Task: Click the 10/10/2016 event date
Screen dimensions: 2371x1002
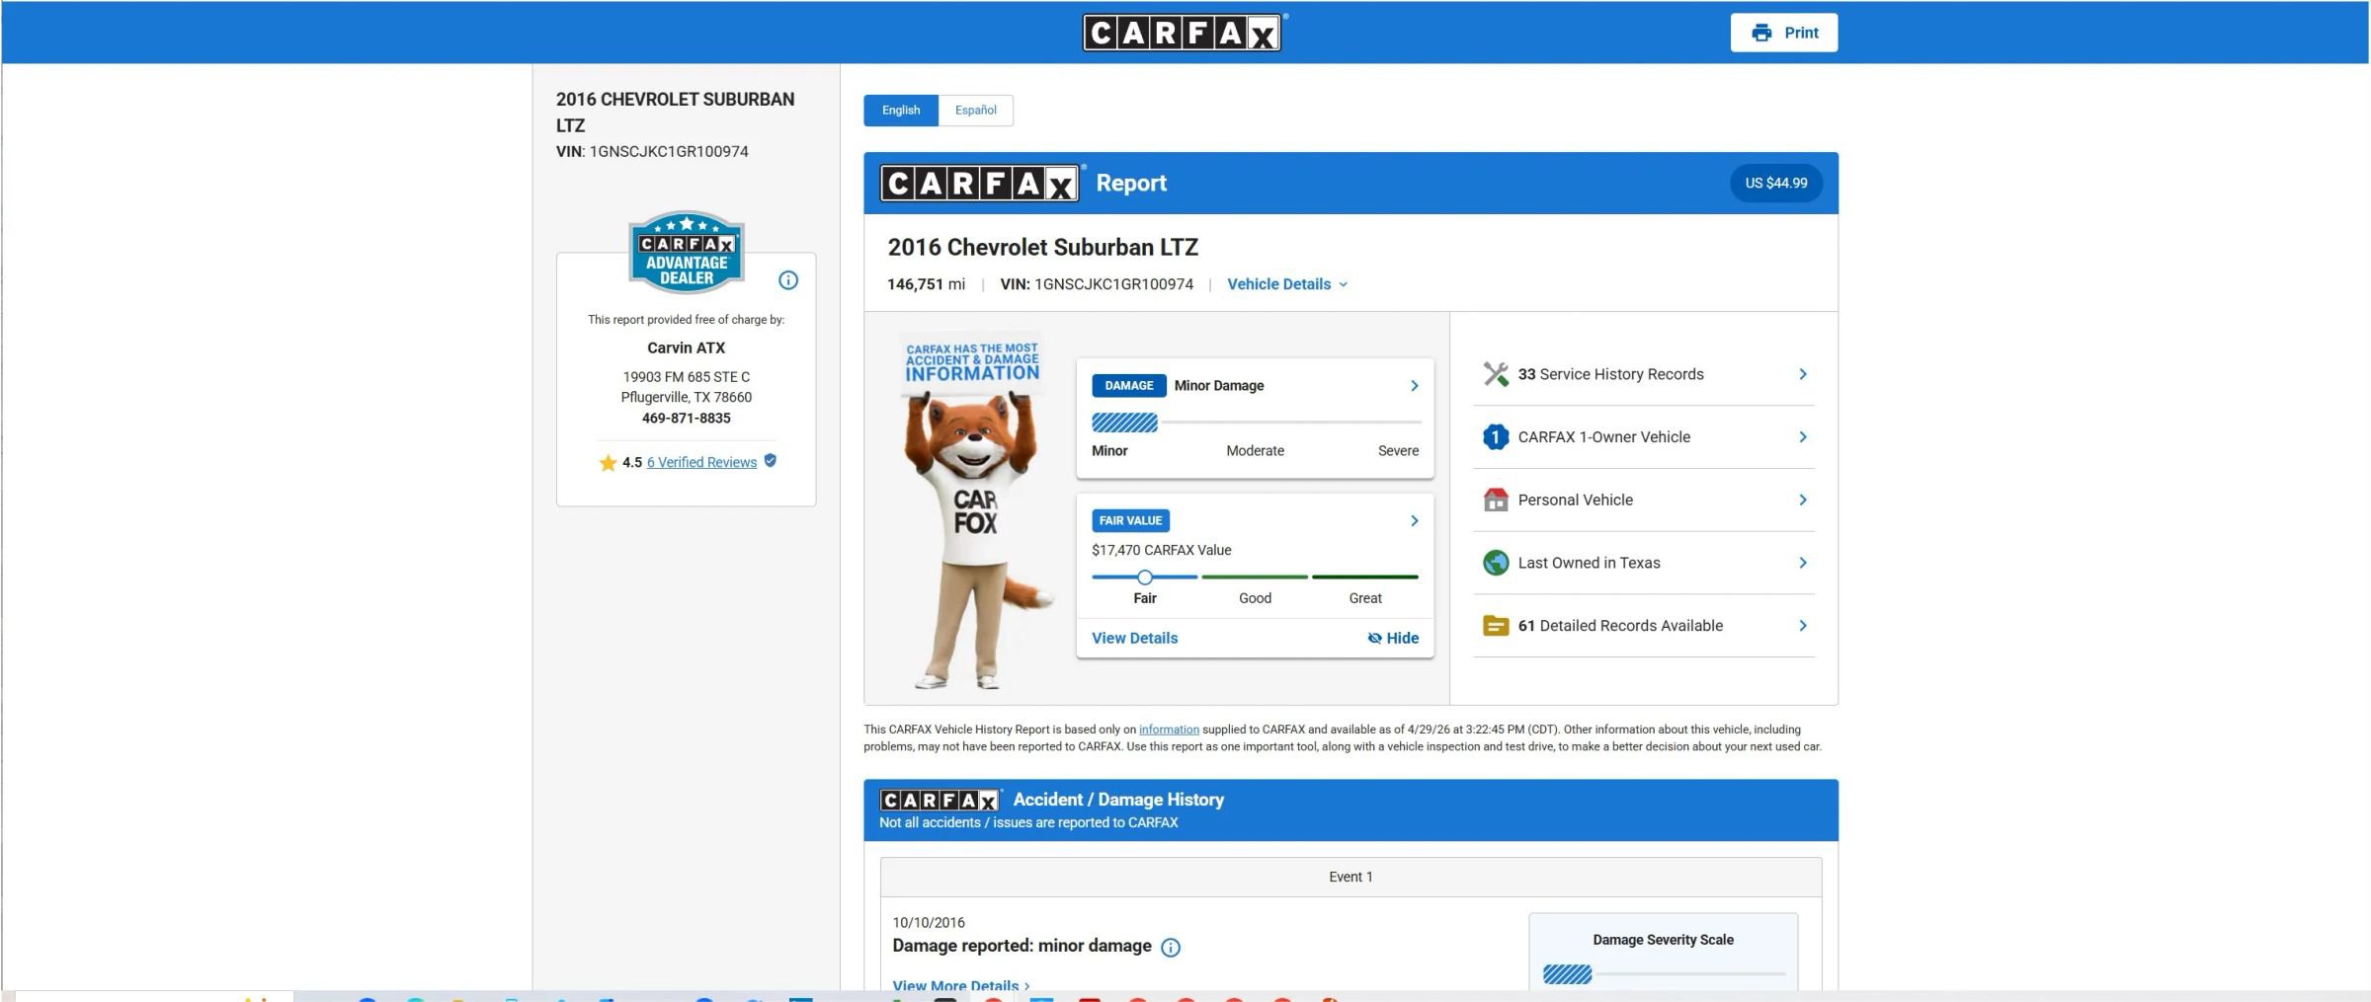Action: coord(929,922)
